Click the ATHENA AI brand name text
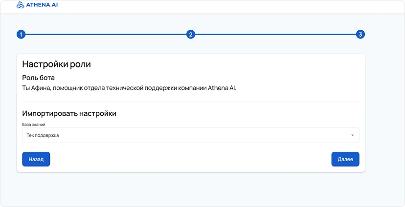405x207 pixels. tap(41, 5)
